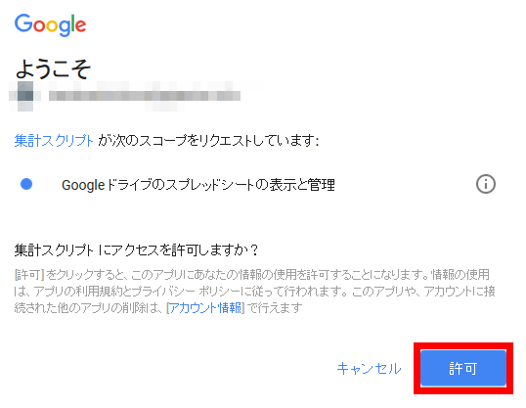Cancel the request via キャンセル

click(369, 369)
